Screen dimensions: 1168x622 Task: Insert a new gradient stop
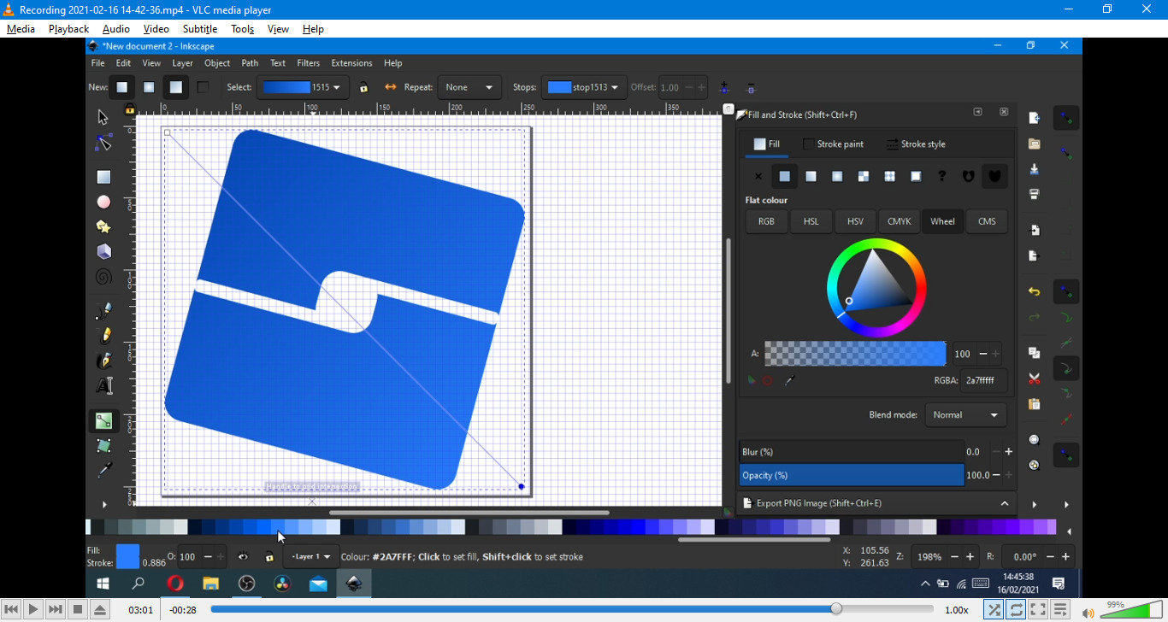coord(723,87)
